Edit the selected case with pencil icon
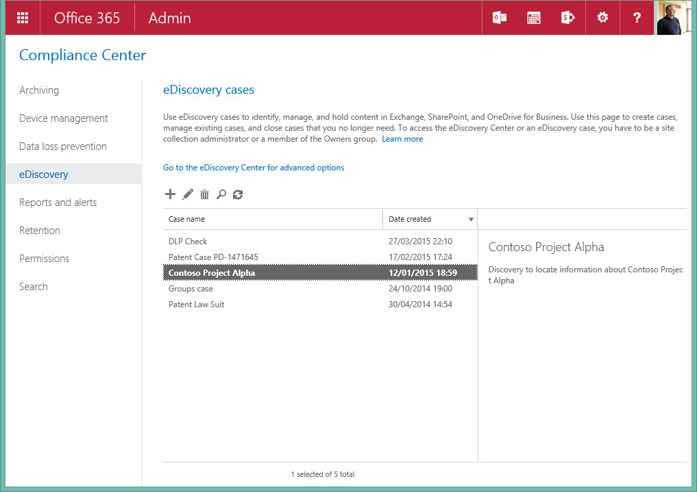This screenshot has width=697, height=492. (188, 194)
